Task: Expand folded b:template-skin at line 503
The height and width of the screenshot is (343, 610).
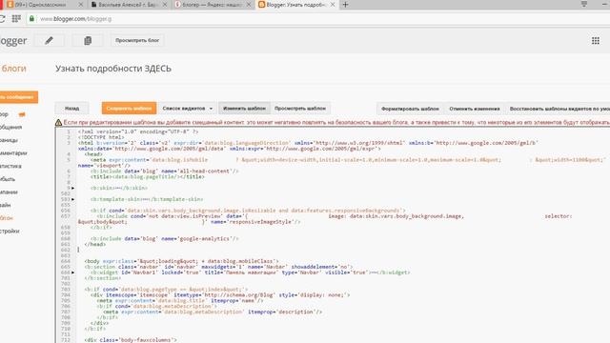Action: pos(72,199)
